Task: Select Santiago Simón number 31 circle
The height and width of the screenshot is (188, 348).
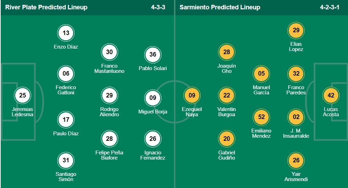Action: pos(66,161)
